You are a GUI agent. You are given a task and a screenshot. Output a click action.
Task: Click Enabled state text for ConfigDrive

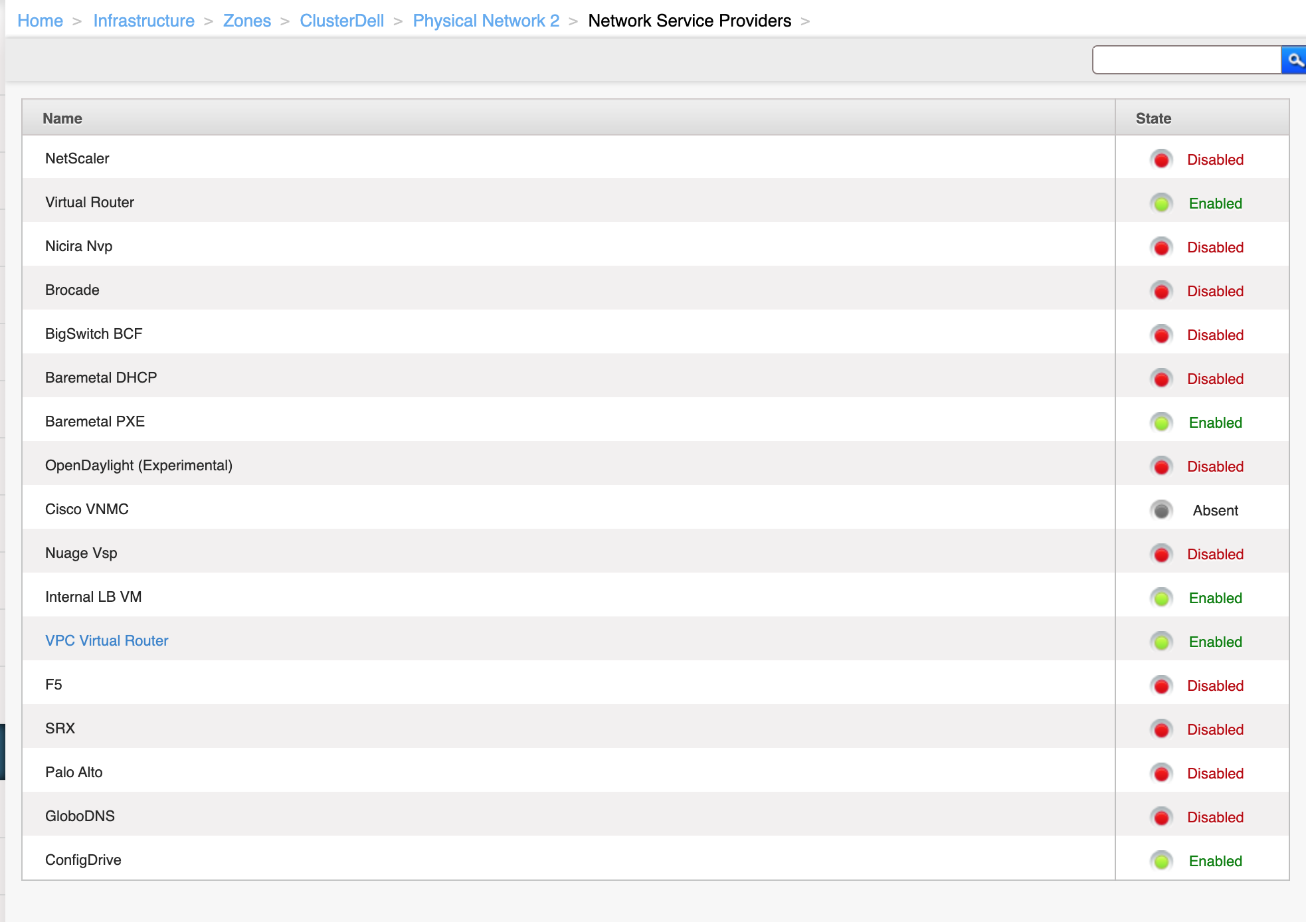pyautogui.click(x=1215, y=861)
